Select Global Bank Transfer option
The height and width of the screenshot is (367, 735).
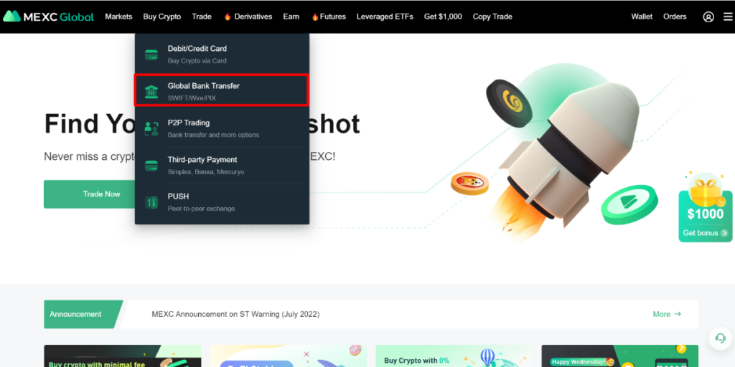tap(222, 90)
